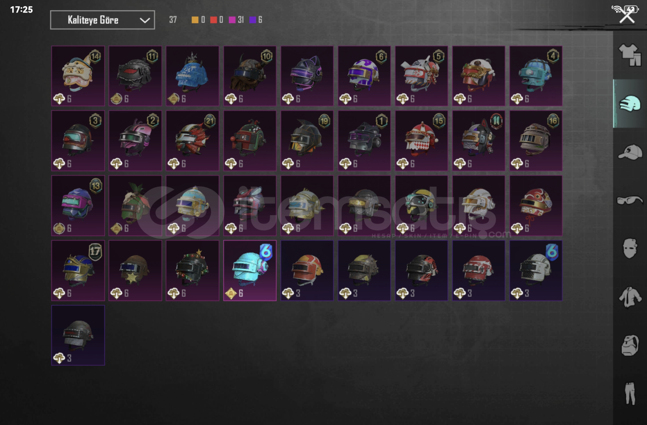Open the cap headwear category
Viewport: 647px width, 425px height.
point(630,152)
